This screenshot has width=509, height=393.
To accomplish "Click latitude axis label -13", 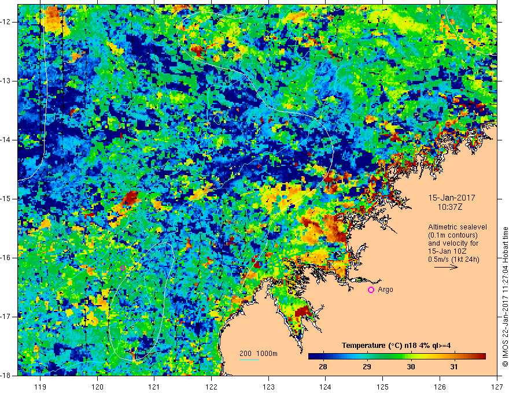I will [6, 81].
